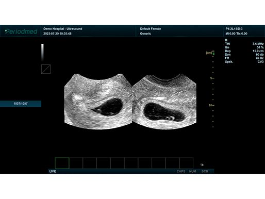
Task: Click the probe name P4-2L15SI-3
Action: click(x=234, y=29)
